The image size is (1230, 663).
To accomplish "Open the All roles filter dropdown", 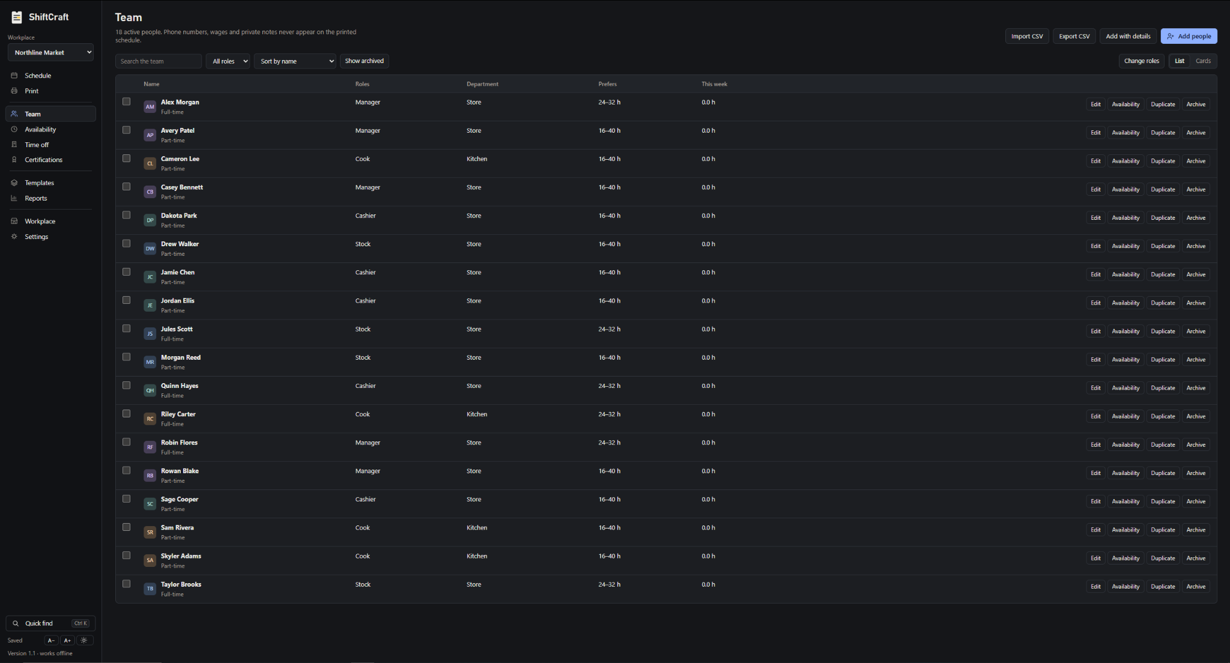I will 228,61.
